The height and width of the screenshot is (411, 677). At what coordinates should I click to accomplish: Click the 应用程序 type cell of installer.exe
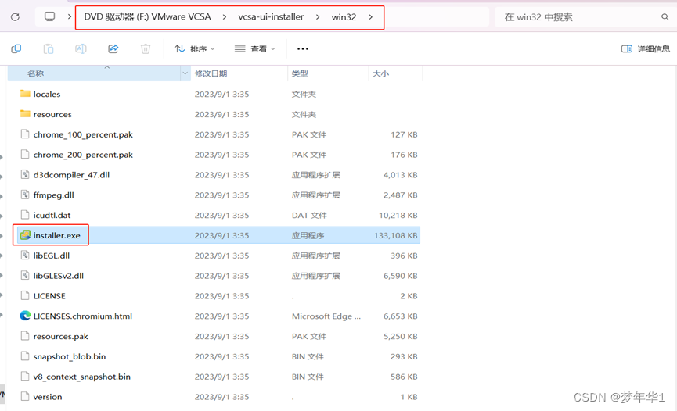click(x=308, y=235)
